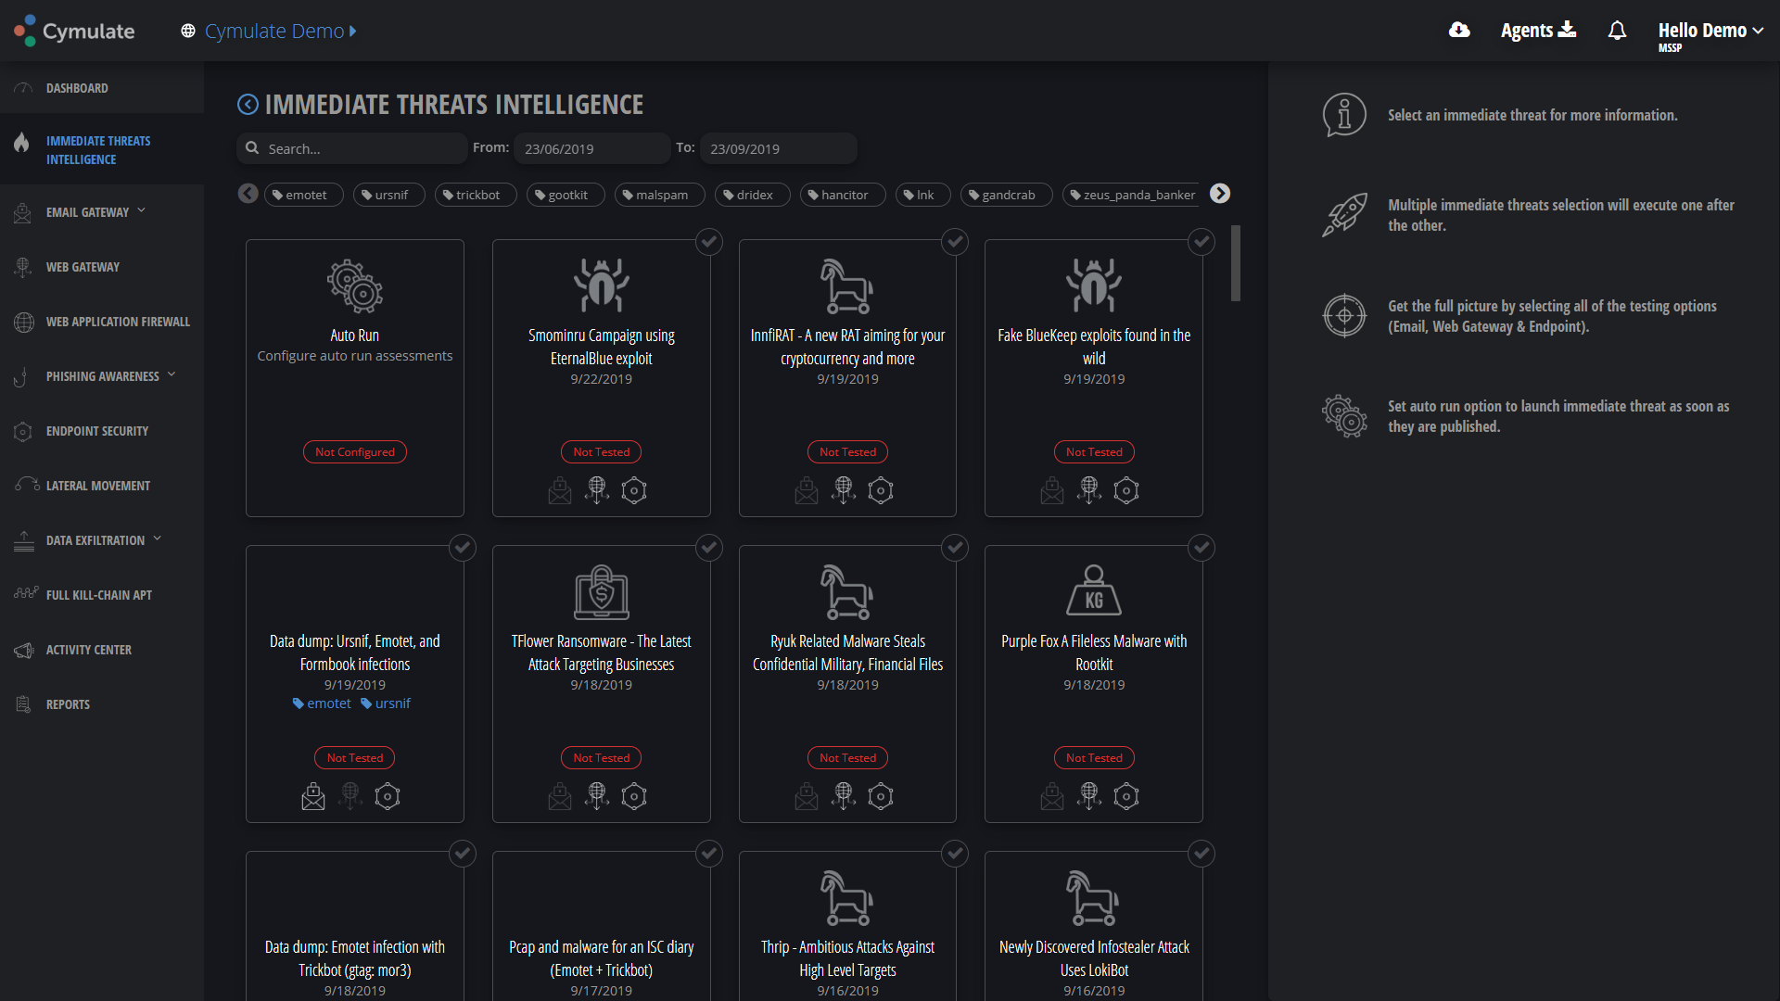The image size is (1780, 1001).
Task: Open Lateral Movement section
Action: point(102,486)
